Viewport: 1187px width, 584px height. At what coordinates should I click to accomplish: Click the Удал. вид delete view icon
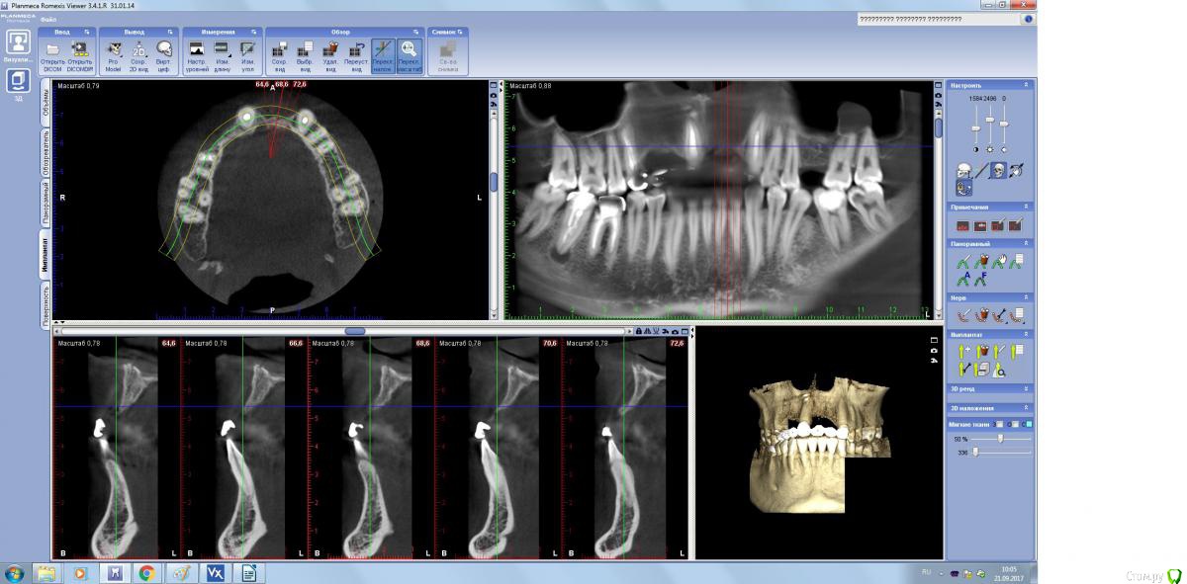click(x=330, y=49)
